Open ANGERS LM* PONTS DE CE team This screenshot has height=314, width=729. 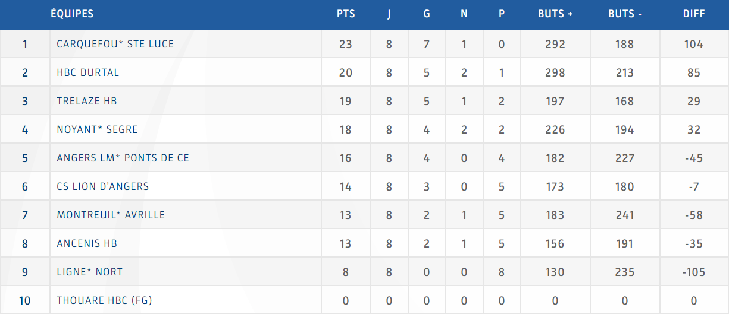[x=123, y=158]
